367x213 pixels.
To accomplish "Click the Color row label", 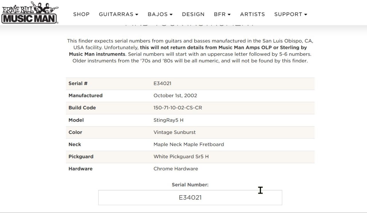I will tap(75, 132).
